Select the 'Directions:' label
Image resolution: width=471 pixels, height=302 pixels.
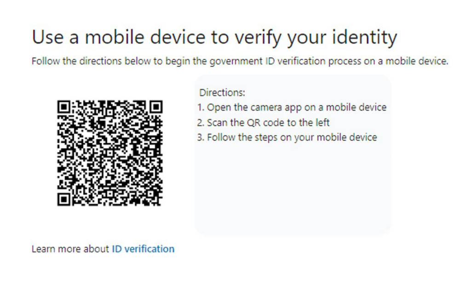[x=222, y=92]
